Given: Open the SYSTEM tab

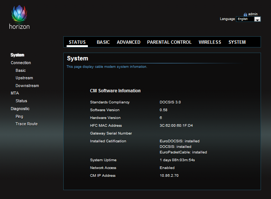Looking at the screenshot, I should pyautogui.click(x=237, y=42).
